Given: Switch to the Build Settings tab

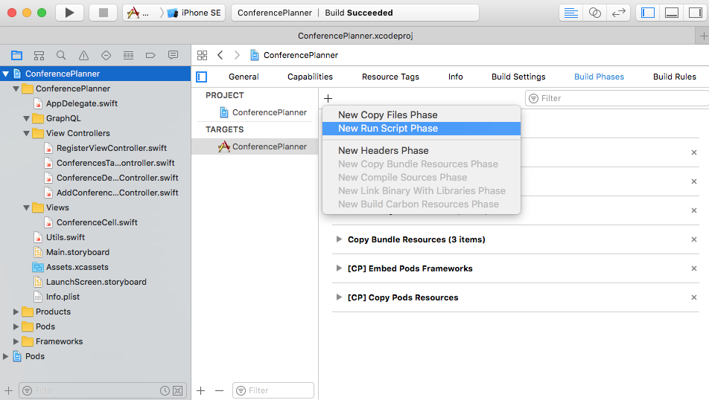Looking at the screenshot, I should 518,77.
